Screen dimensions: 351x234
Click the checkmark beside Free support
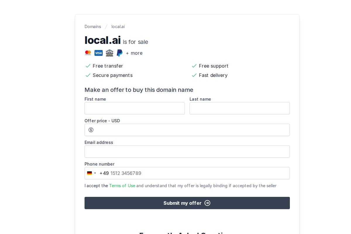click(194, 66)
